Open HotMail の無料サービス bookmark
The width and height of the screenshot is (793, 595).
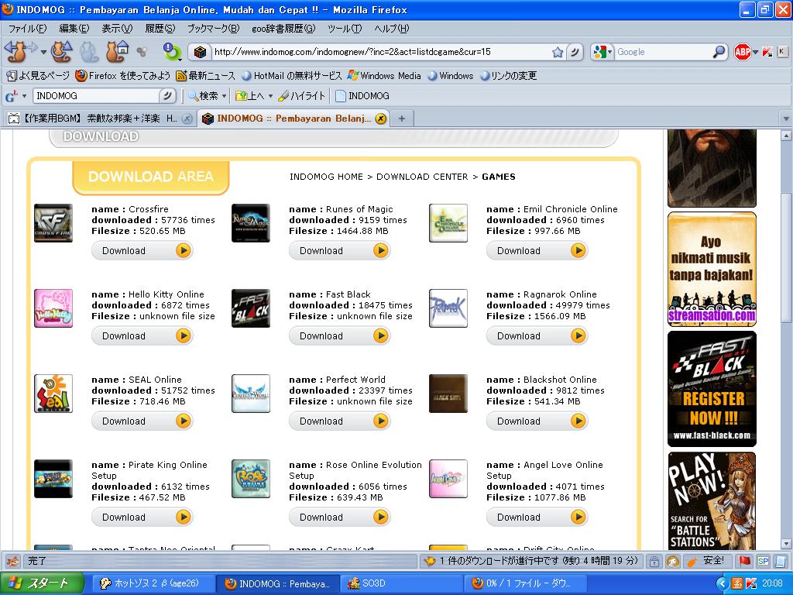pos(292,76)
